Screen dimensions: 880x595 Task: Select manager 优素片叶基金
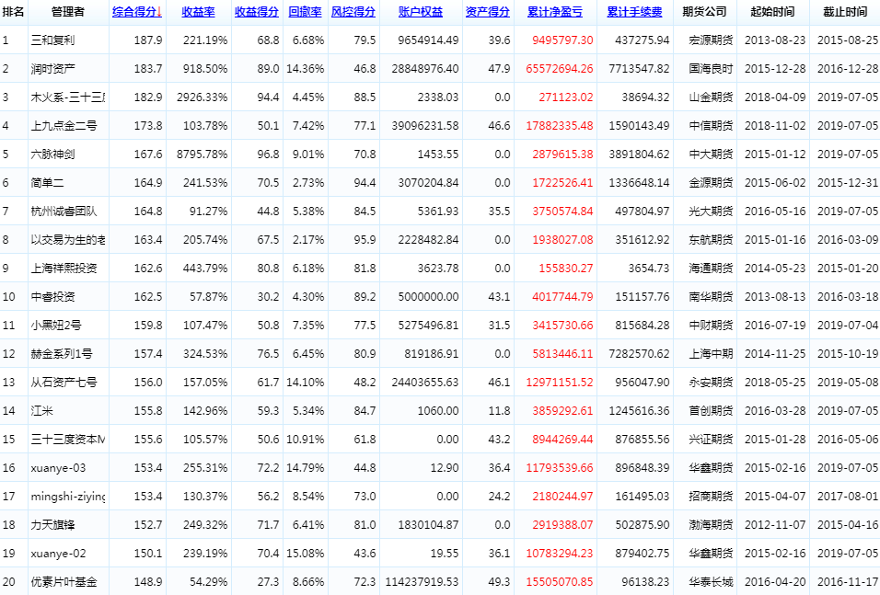pos(64,582)
